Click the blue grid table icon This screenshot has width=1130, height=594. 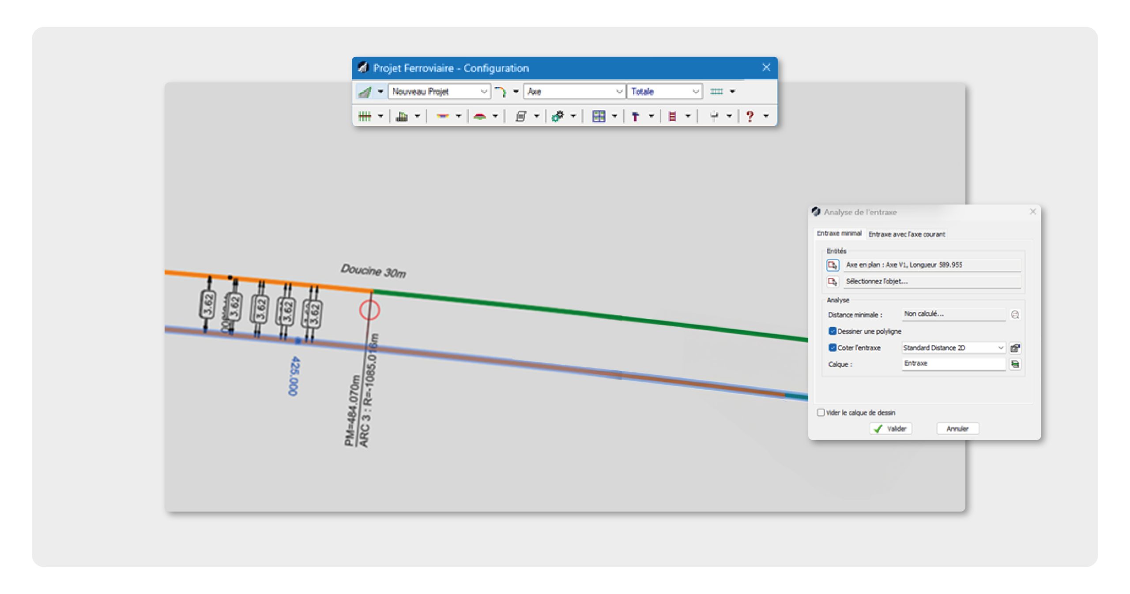[x=598, y=116]
